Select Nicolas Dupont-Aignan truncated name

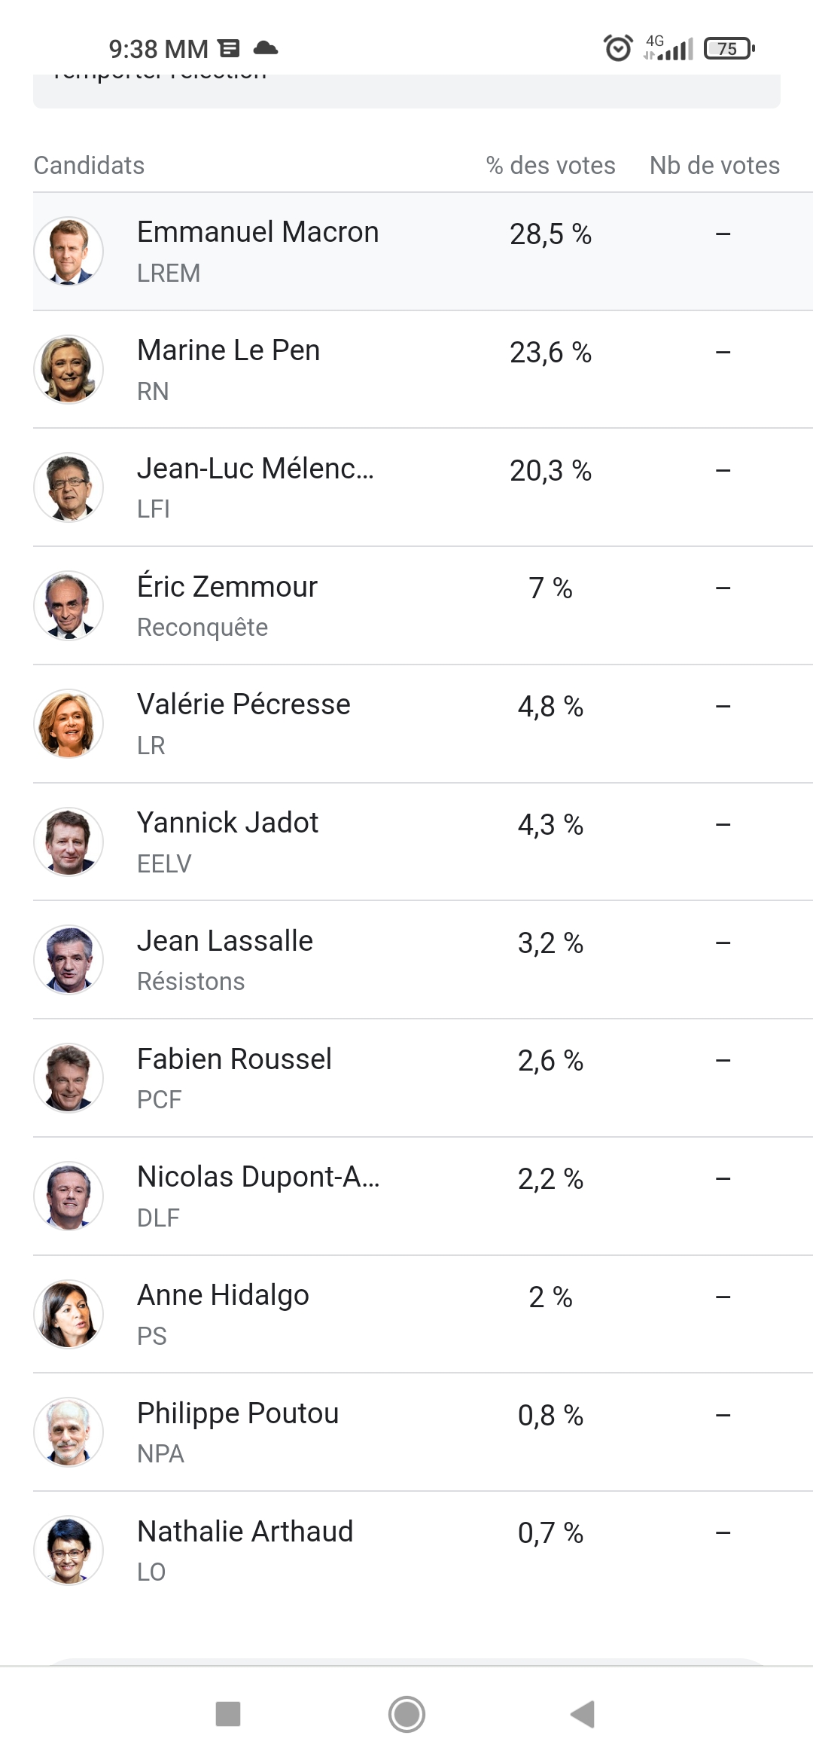(x=257, y=1177)
